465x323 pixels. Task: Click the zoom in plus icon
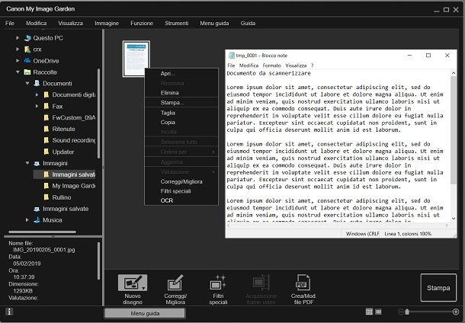(456, 312)
